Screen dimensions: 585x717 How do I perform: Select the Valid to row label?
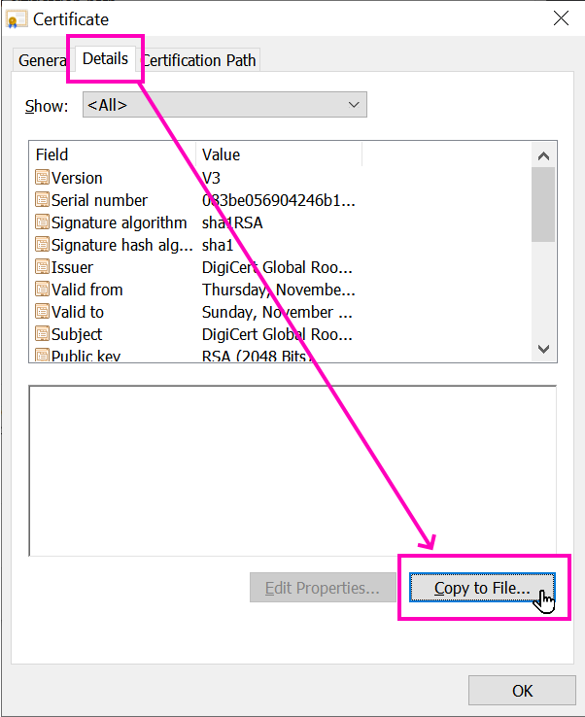tap(78, 312)
